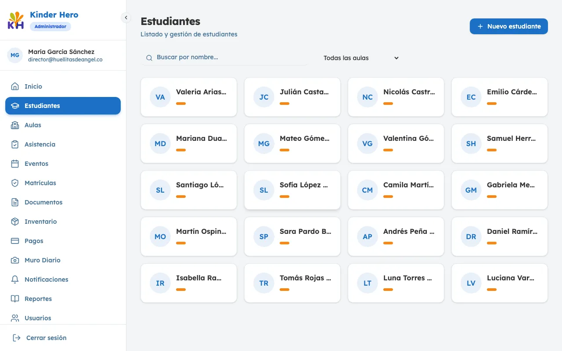
Task: Click the Inventario box icon
Action: pos(15,222)
